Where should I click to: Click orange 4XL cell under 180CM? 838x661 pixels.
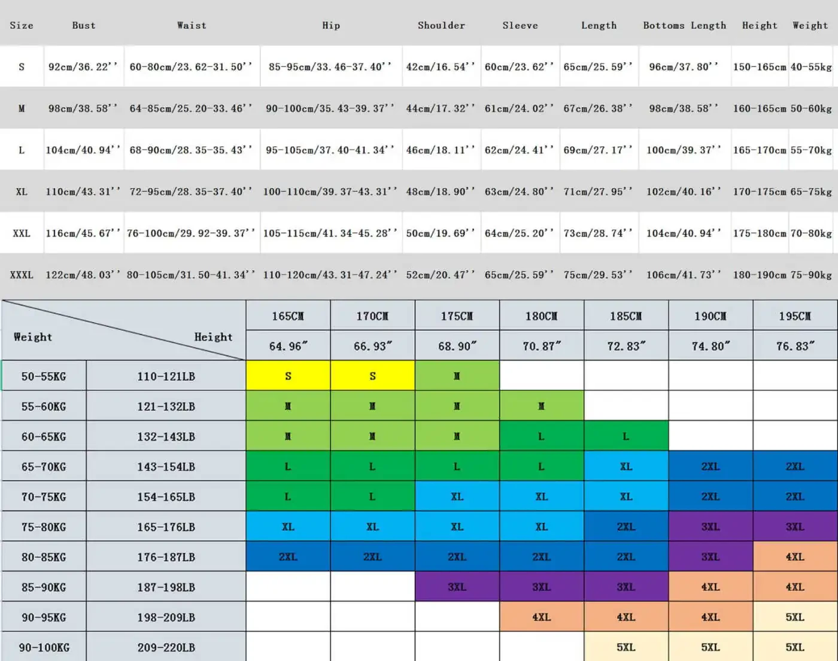(541, 617)
